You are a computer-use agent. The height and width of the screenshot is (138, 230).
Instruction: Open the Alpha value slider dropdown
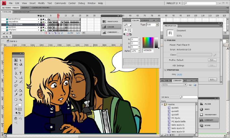(139, 51)
